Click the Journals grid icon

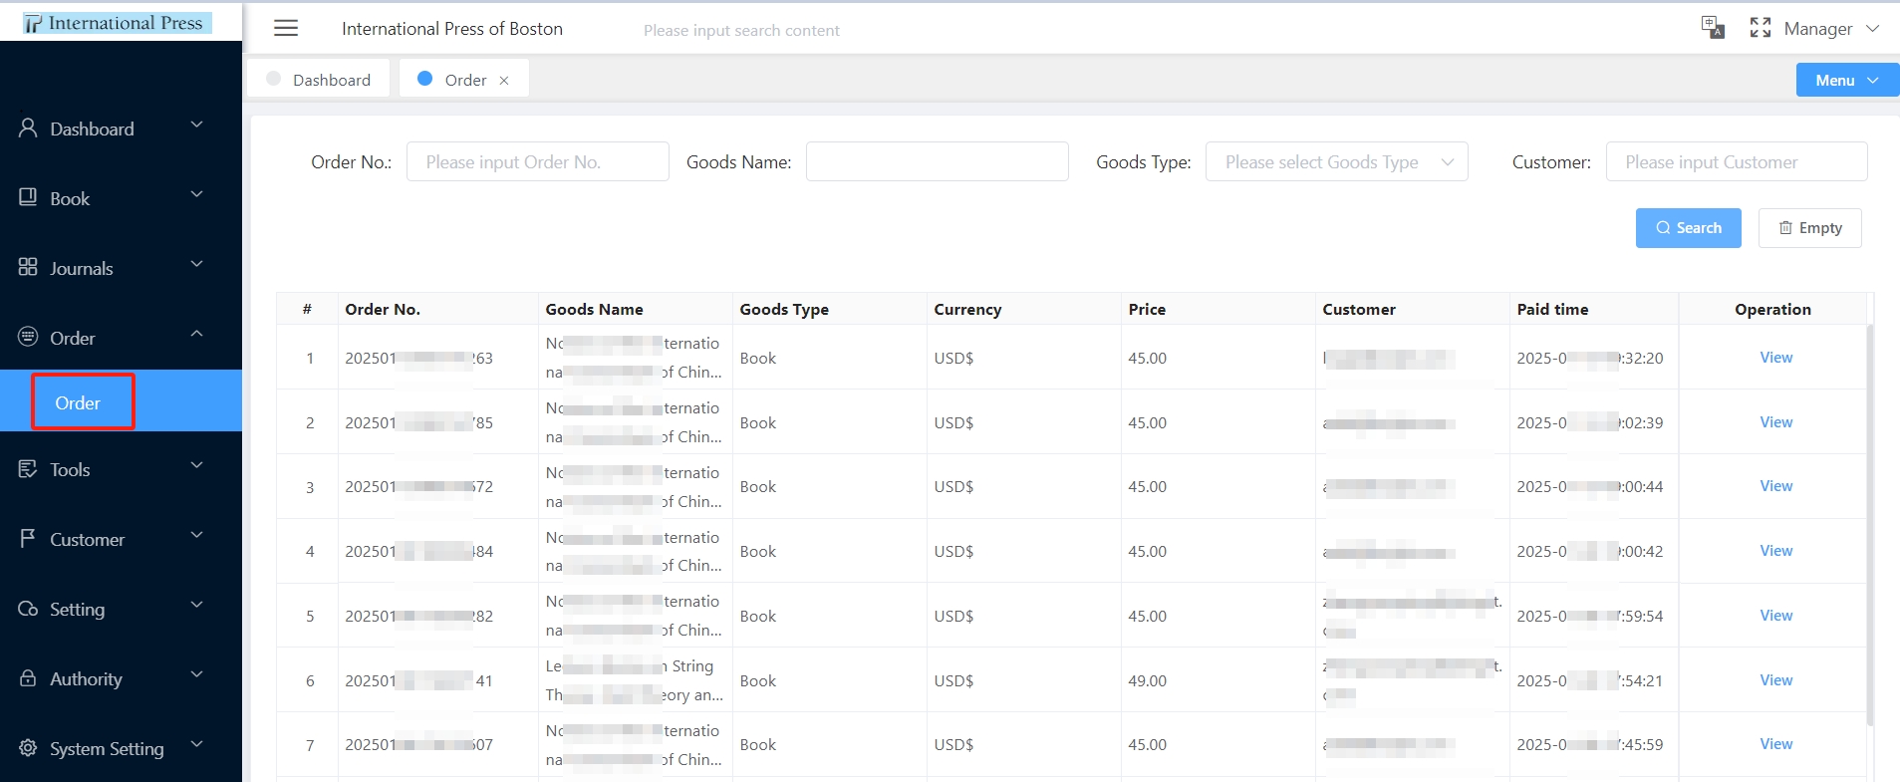[28, 267]
